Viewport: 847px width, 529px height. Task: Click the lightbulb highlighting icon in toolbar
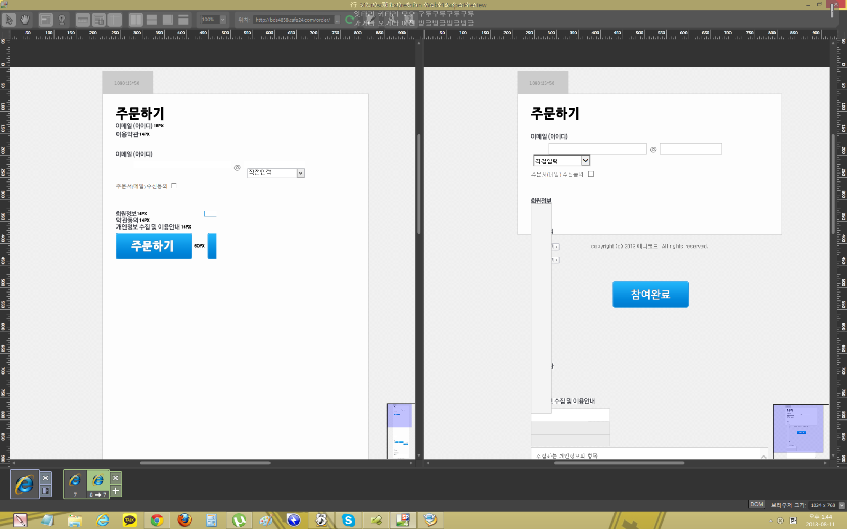tap(62, 20)
